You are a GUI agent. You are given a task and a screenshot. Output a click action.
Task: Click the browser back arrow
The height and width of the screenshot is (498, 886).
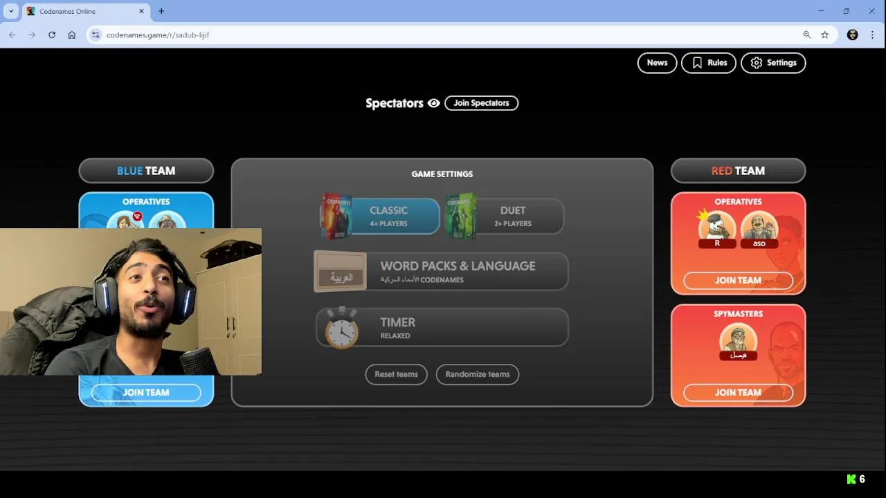tap(12, 35)
